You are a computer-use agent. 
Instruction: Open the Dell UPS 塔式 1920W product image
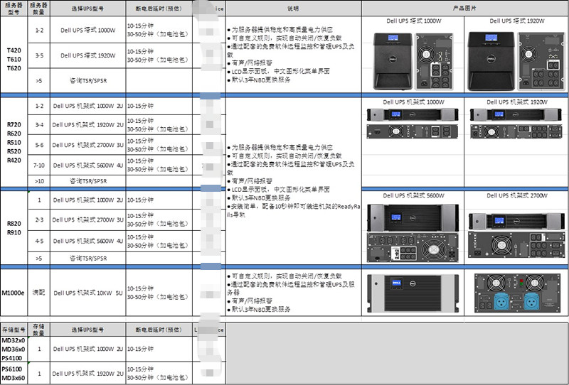(x=516, y=61)
